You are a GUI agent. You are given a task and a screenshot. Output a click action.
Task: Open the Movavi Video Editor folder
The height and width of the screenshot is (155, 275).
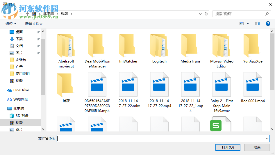(222, 51)
